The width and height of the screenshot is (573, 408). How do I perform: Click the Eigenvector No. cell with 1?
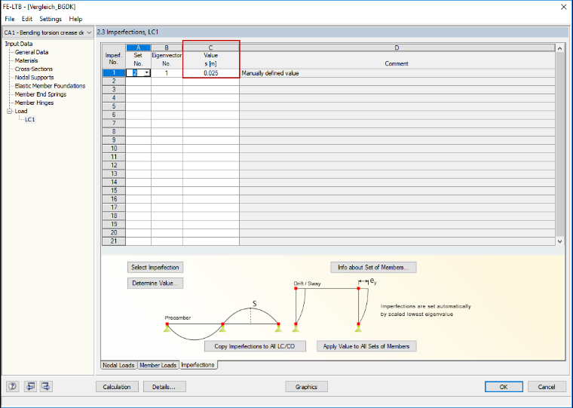(x=167, y=73)
